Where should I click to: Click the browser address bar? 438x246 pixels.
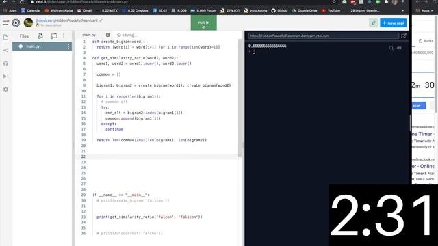pos(179,2)
